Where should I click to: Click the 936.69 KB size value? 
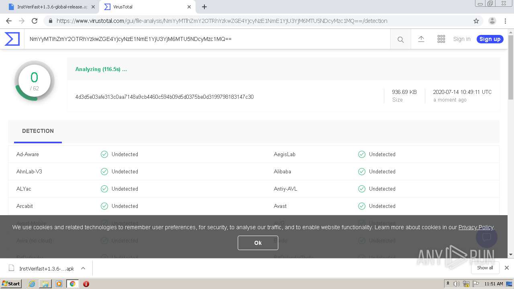404,92
